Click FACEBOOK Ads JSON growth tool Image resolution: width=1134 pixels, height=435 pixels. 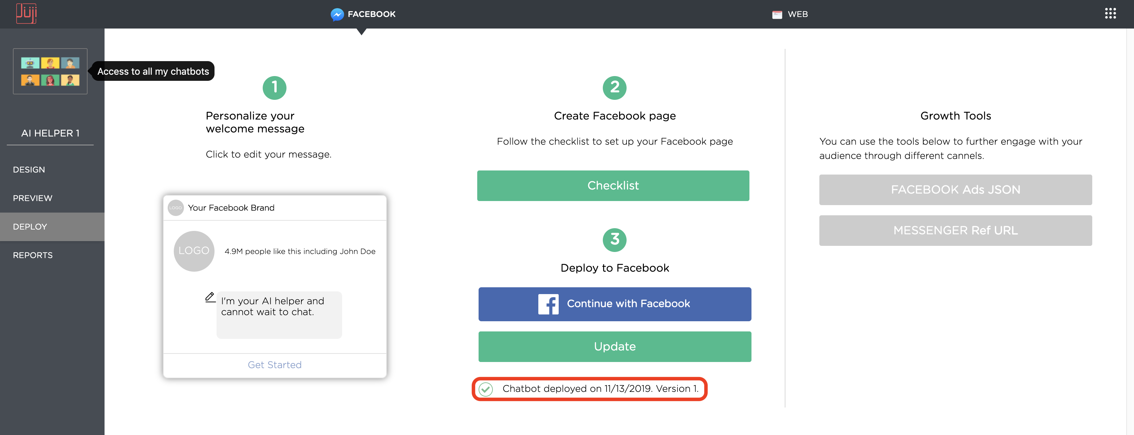point(955,188)
